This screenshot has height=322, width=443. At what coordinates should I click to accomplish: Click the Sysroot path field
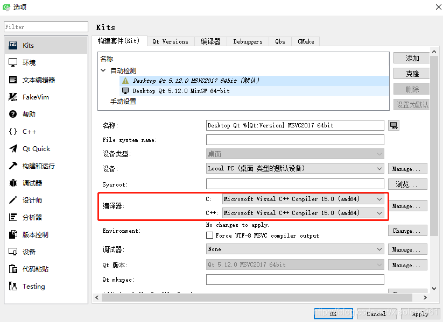pyautogui.click(x=295, y=184)
